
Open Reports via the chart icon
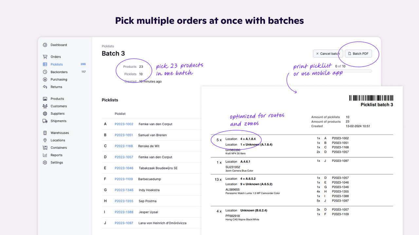45,155
